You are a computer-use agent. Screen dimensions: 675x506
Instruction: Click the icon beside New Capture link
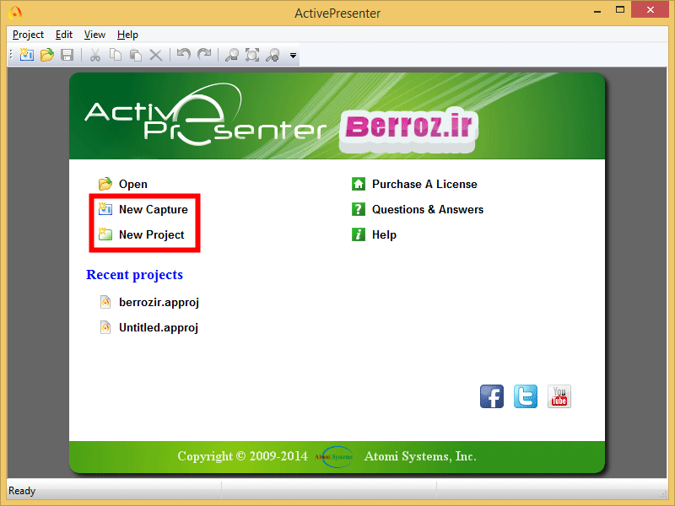pos(105,208)
